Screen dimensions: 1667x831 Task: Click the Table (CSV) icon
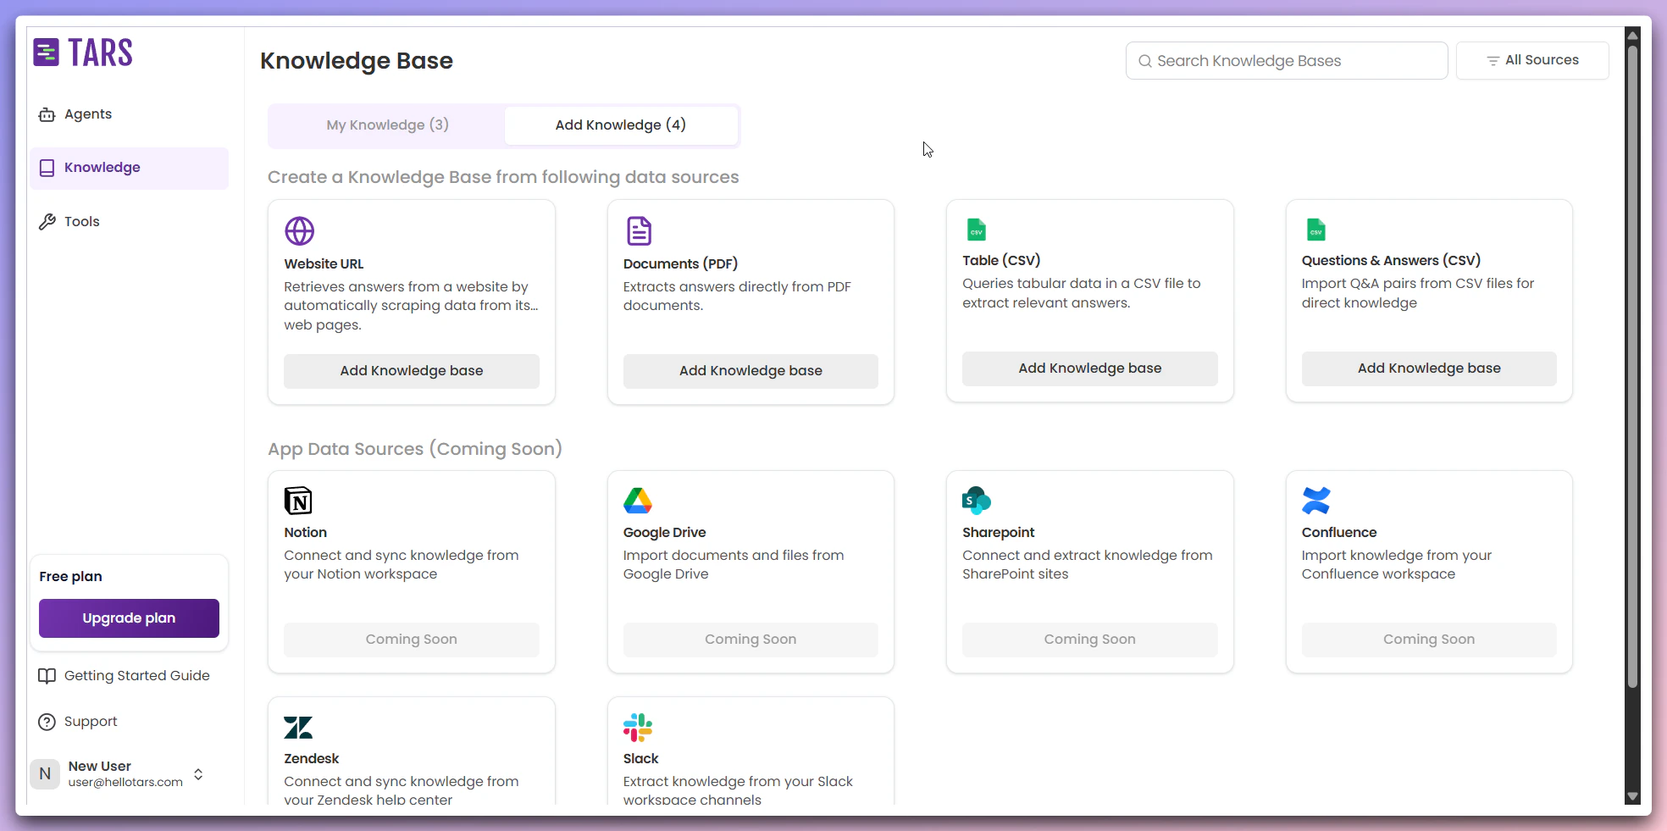coord(977,230)
